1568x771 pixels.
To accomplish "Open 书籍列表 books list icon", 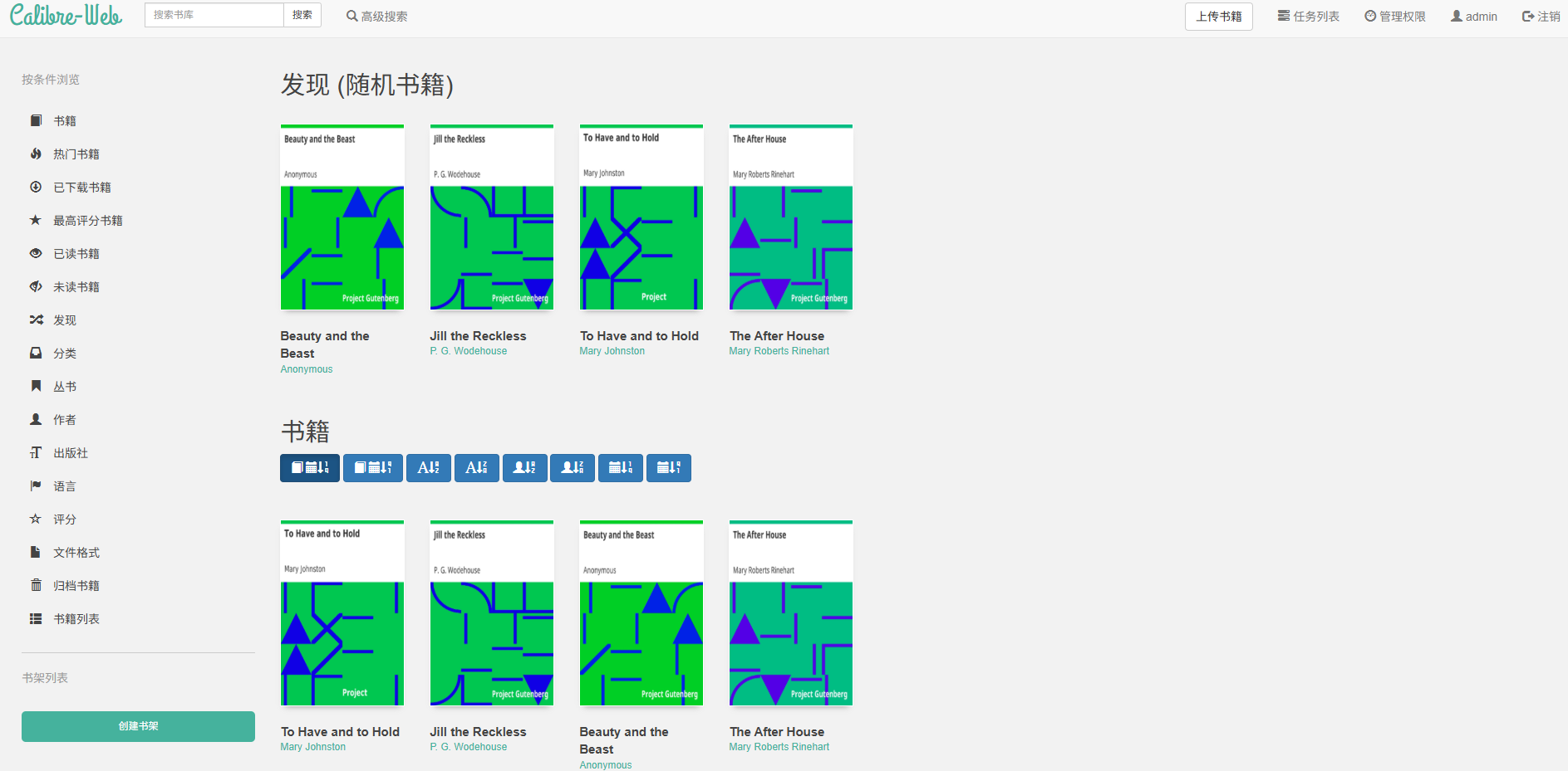I will 36,618.
